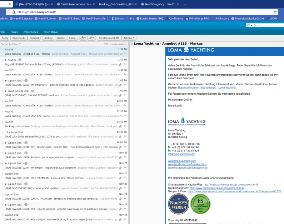
Task: Open the Preferences tab
Action: tap(31, 32)
